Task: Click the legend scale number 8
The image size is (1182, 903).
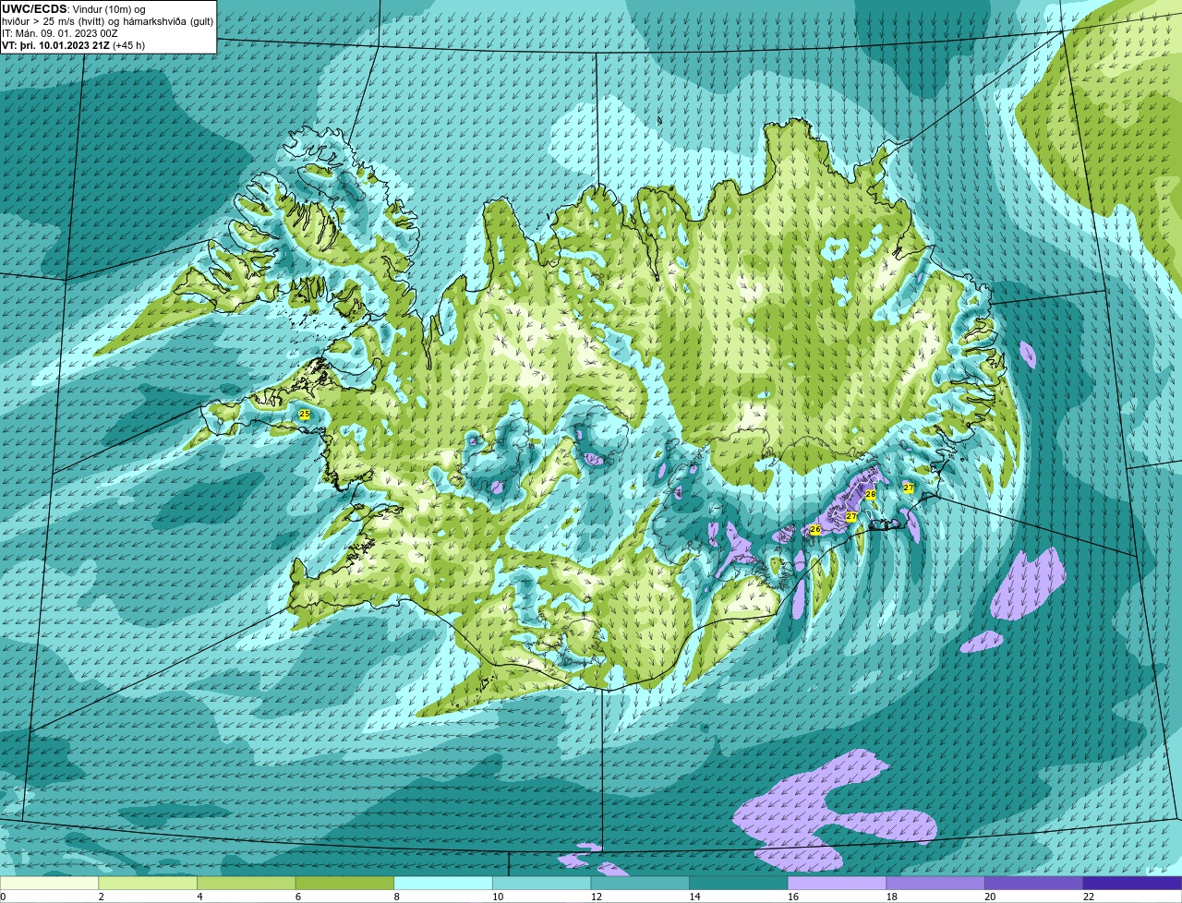Action: [x=396, y=897]
